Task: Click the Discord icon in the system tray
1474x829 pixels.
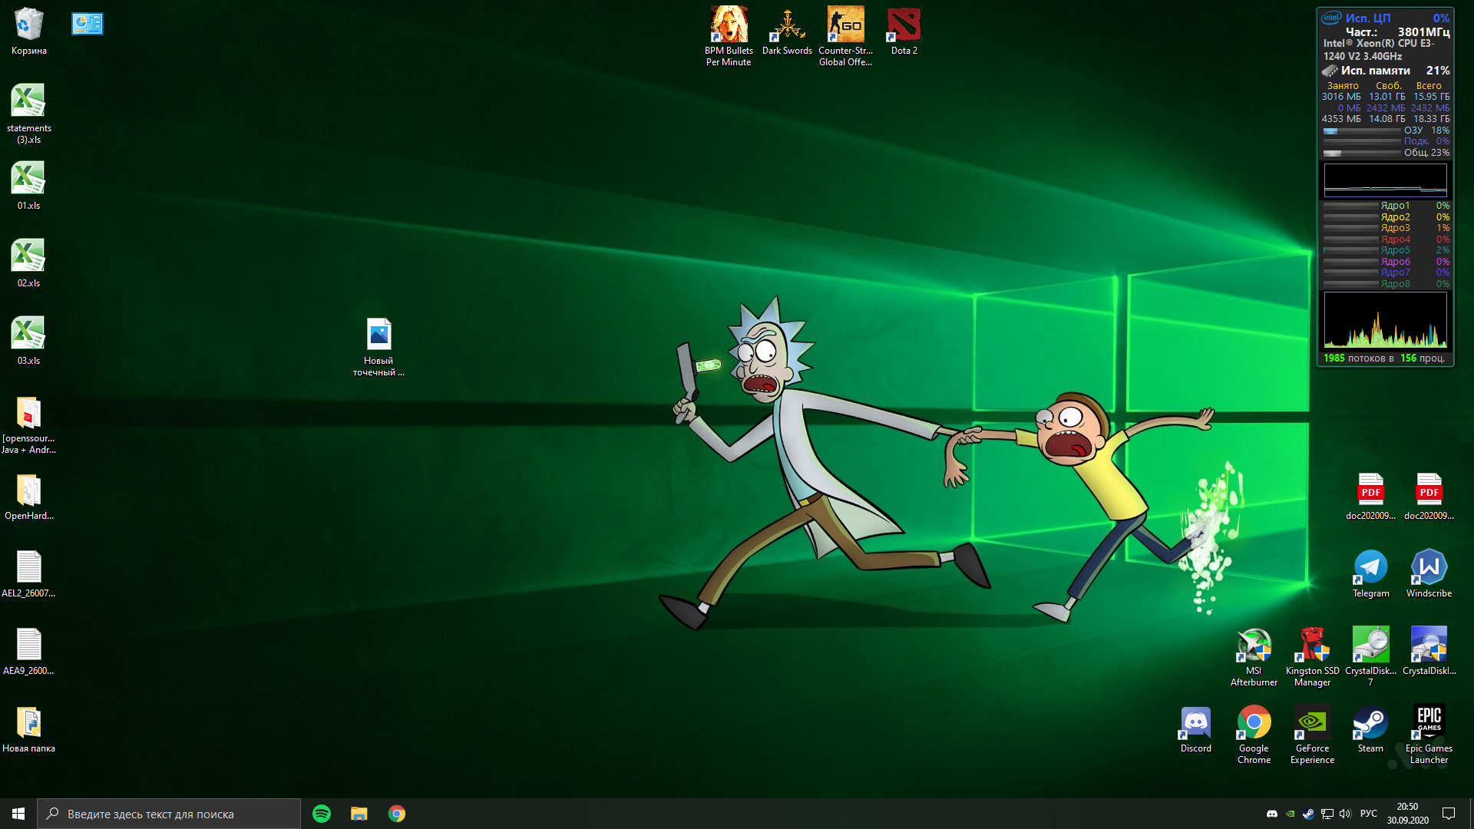Action: click(1271, 814)
